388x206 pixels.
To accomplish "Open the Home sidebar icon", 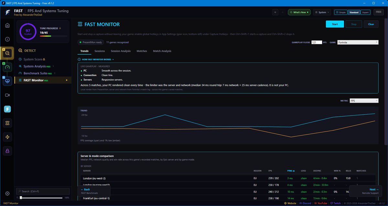I will click(x=7, y=26).
